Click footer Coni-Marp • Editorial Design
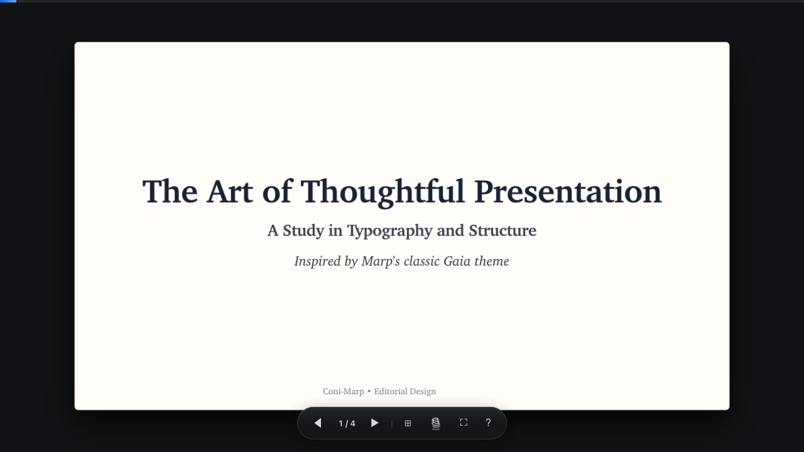The image size is (804, 452). [x=379, y=391]
